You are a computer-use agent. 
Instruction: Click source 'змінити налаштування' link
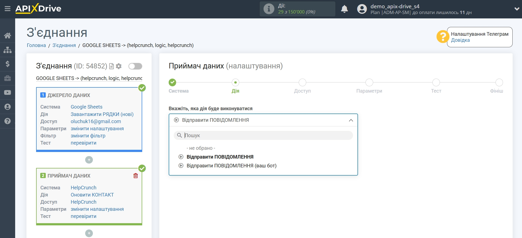pyautogui.click(x=97, y=129)
